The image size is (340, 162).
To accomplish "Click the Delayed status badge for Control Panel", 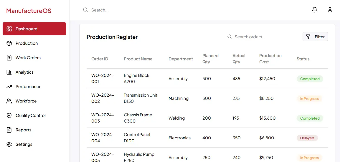I will point(307,138).
